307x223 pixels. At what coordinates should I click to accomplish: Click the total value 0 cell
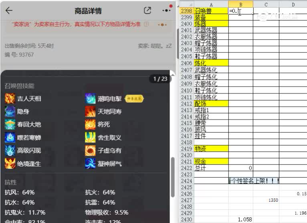tap(241, 168)
